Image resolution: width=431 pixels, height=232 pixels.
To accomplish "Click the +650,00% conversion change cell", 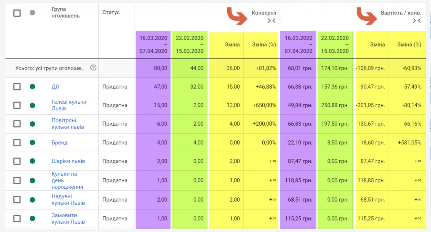I will click(x=264, y=105).
